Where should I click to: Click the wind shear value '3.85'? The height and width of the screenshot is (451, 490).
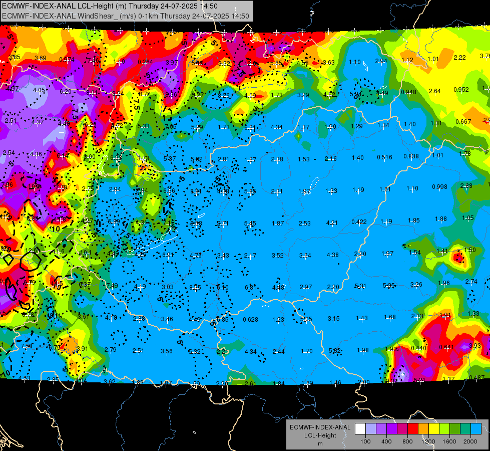15,57
